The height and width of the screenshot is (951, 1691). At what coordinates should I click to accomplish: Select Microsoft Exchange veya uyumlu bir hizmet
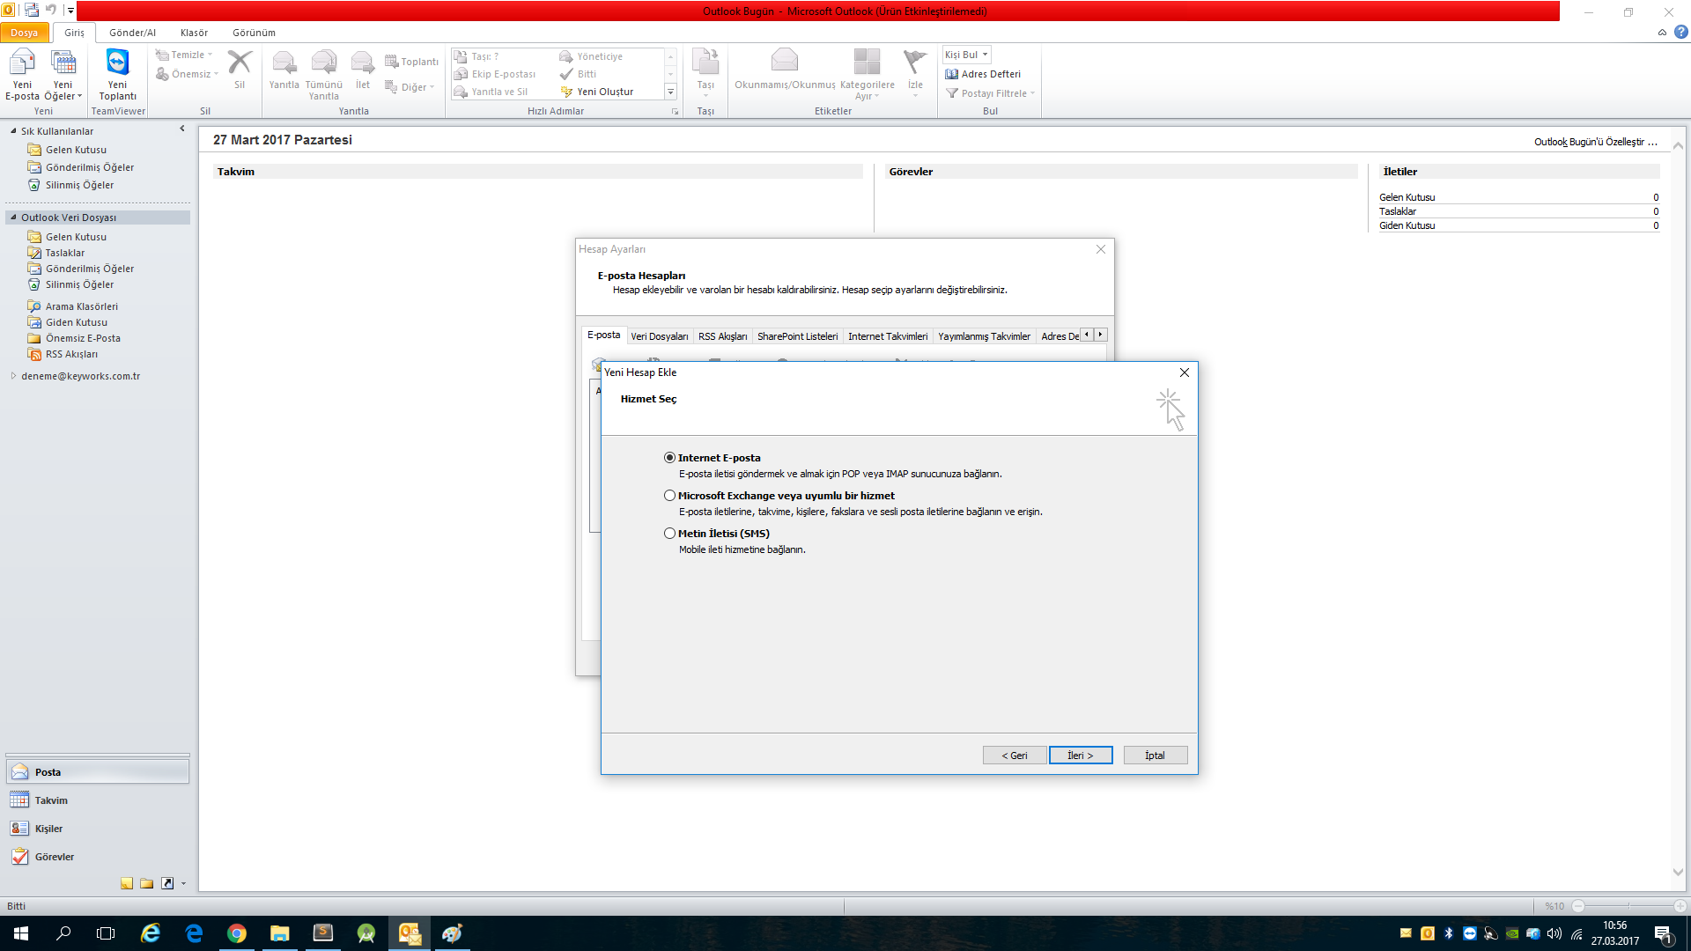669,495
